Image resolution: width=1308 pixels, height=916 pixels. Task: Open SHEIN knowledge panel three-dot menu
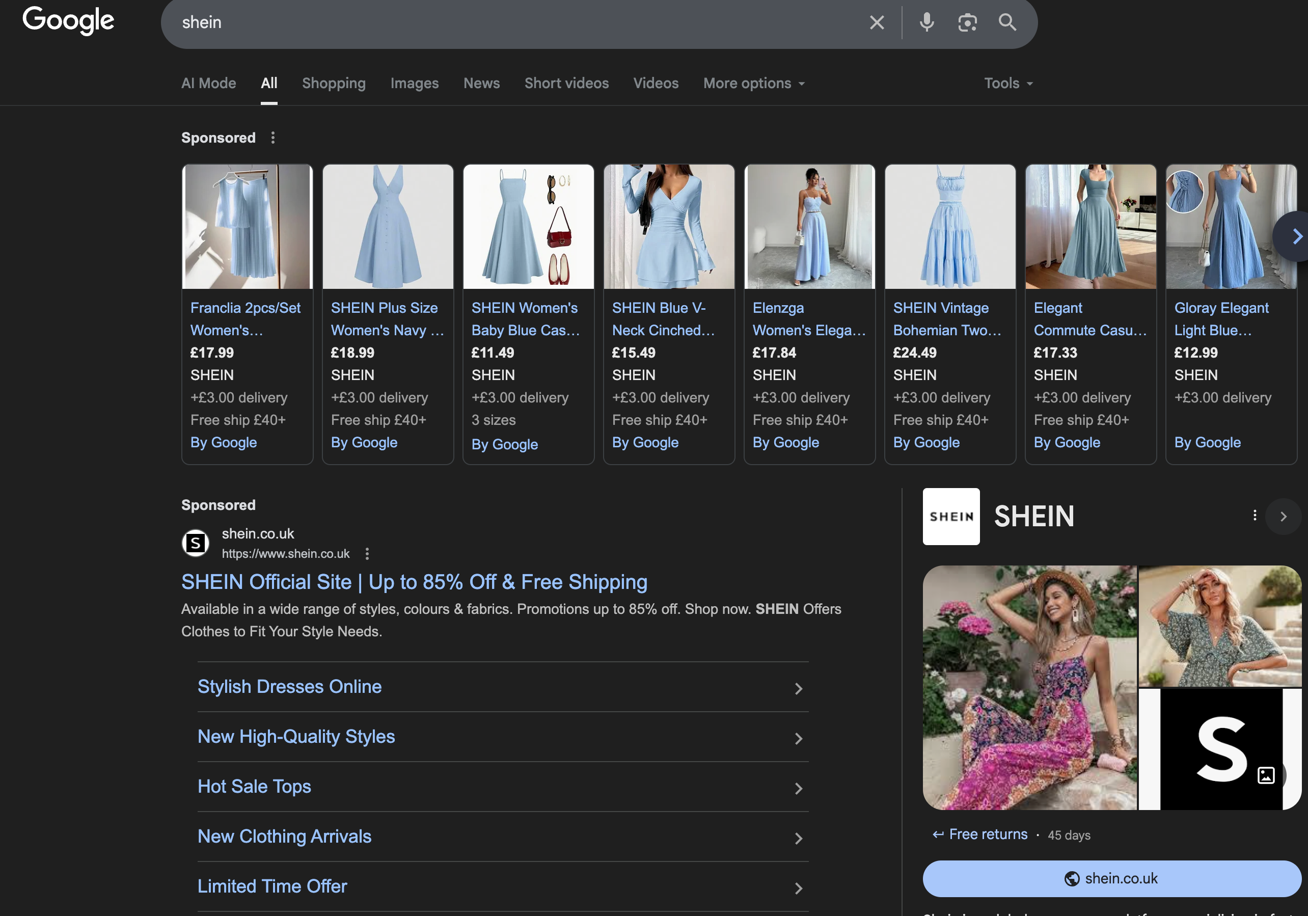[1254, 516]
